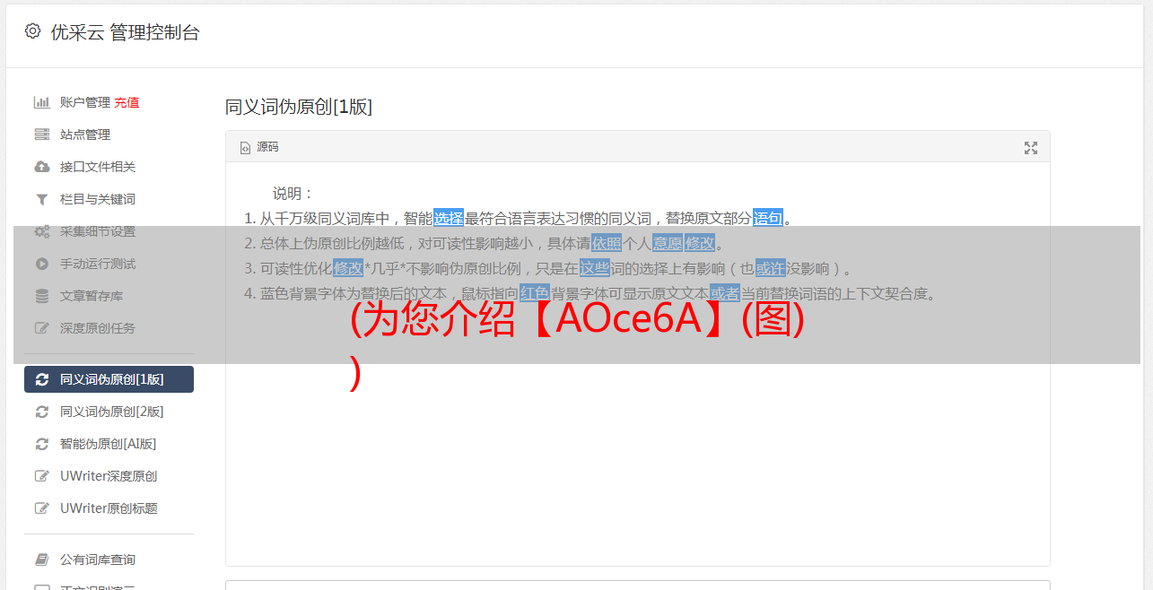Image resolution: width=1153 pixels, height=590 pixels.
Task: Open the 账户管理 menu item
Action: click(85, 102)
